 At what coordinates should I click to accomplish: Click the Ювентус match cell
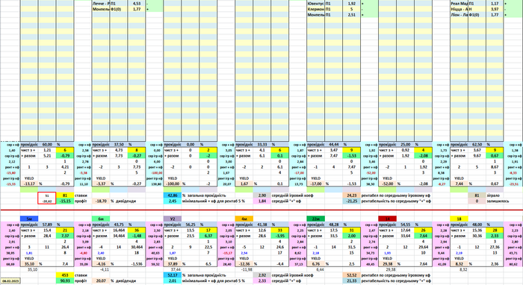pos(315,4)
